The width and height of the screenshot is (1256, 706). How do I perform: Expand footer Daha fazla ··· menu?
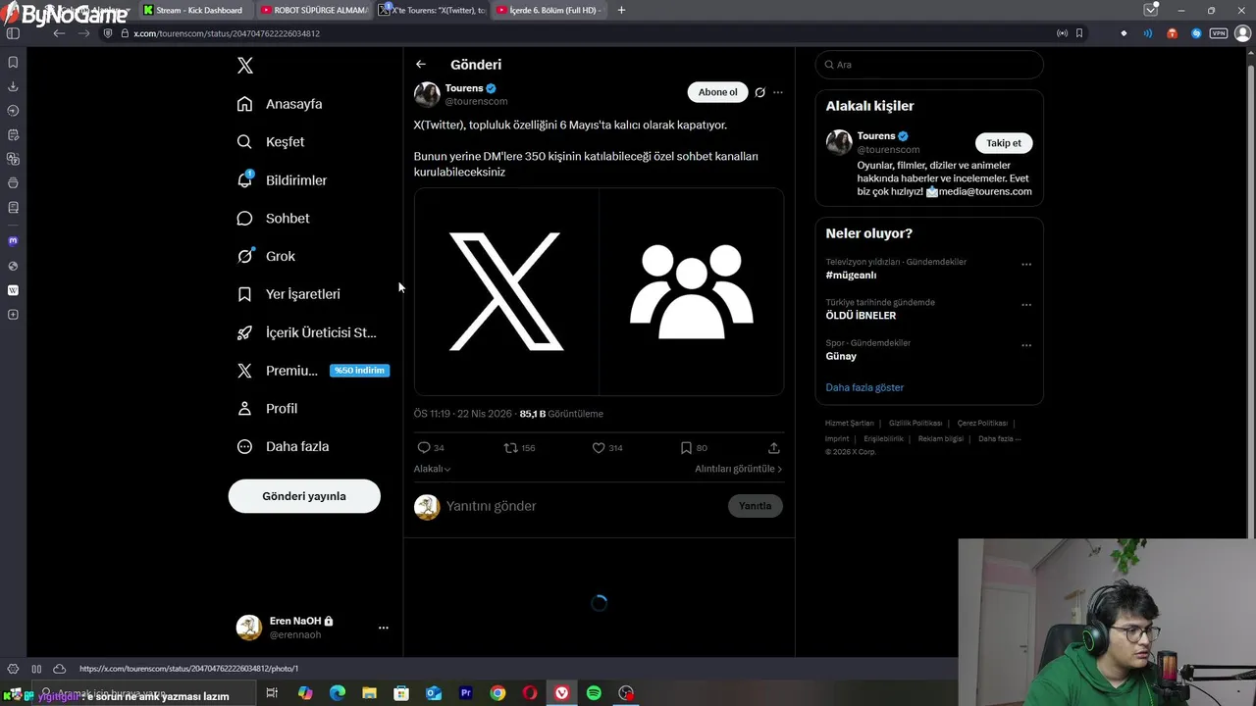[999, 439]
